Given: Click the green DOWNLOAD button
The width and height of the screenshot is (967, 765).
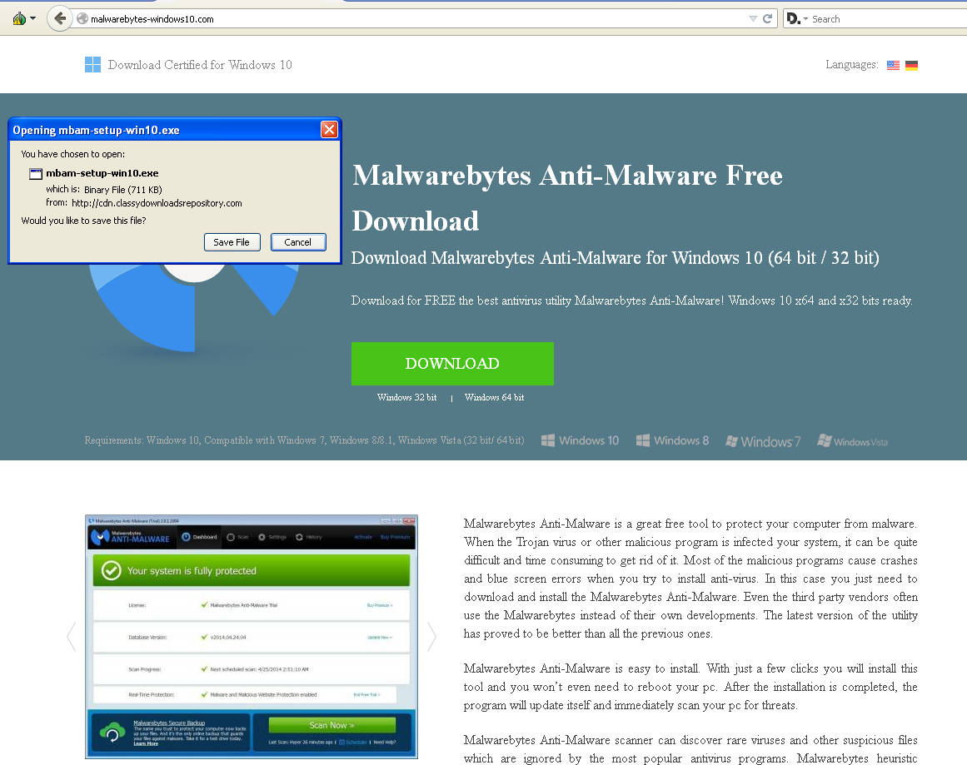Looking at the screenshot, I should click(452, 364).
